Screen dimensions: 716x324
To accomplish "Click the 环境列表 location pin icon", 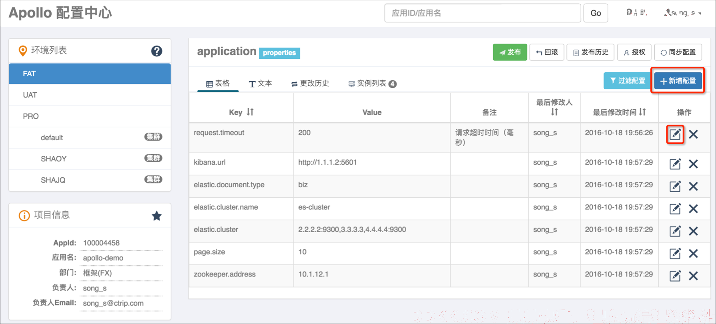I will [23, 51].
